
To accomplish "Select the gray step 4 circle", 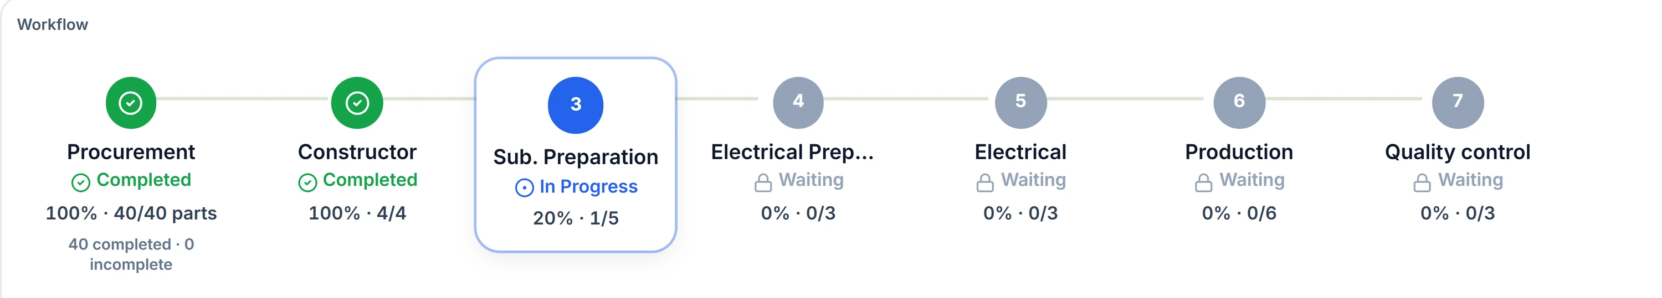I will coord(798,102).
